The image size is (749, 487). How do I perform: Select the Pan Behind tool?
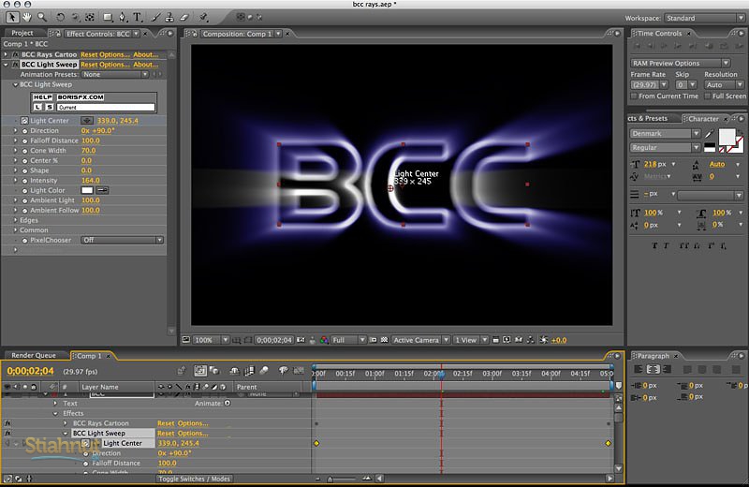coord(90,17)
